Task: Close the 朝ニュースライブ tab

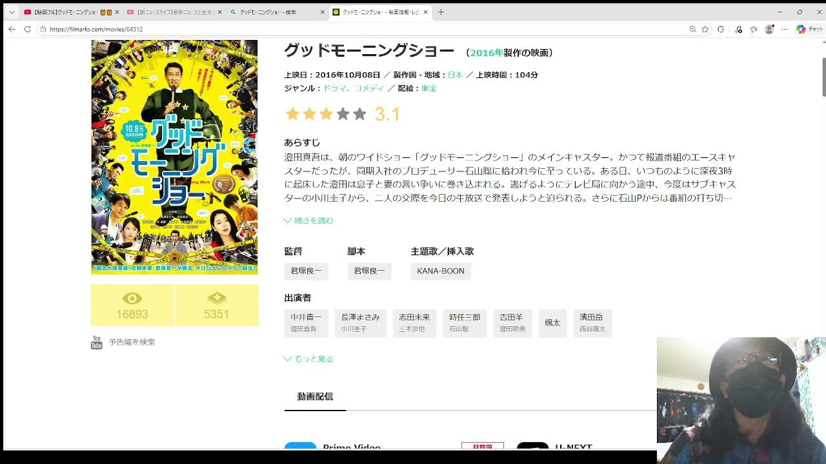Action: (x=219, y=12)
